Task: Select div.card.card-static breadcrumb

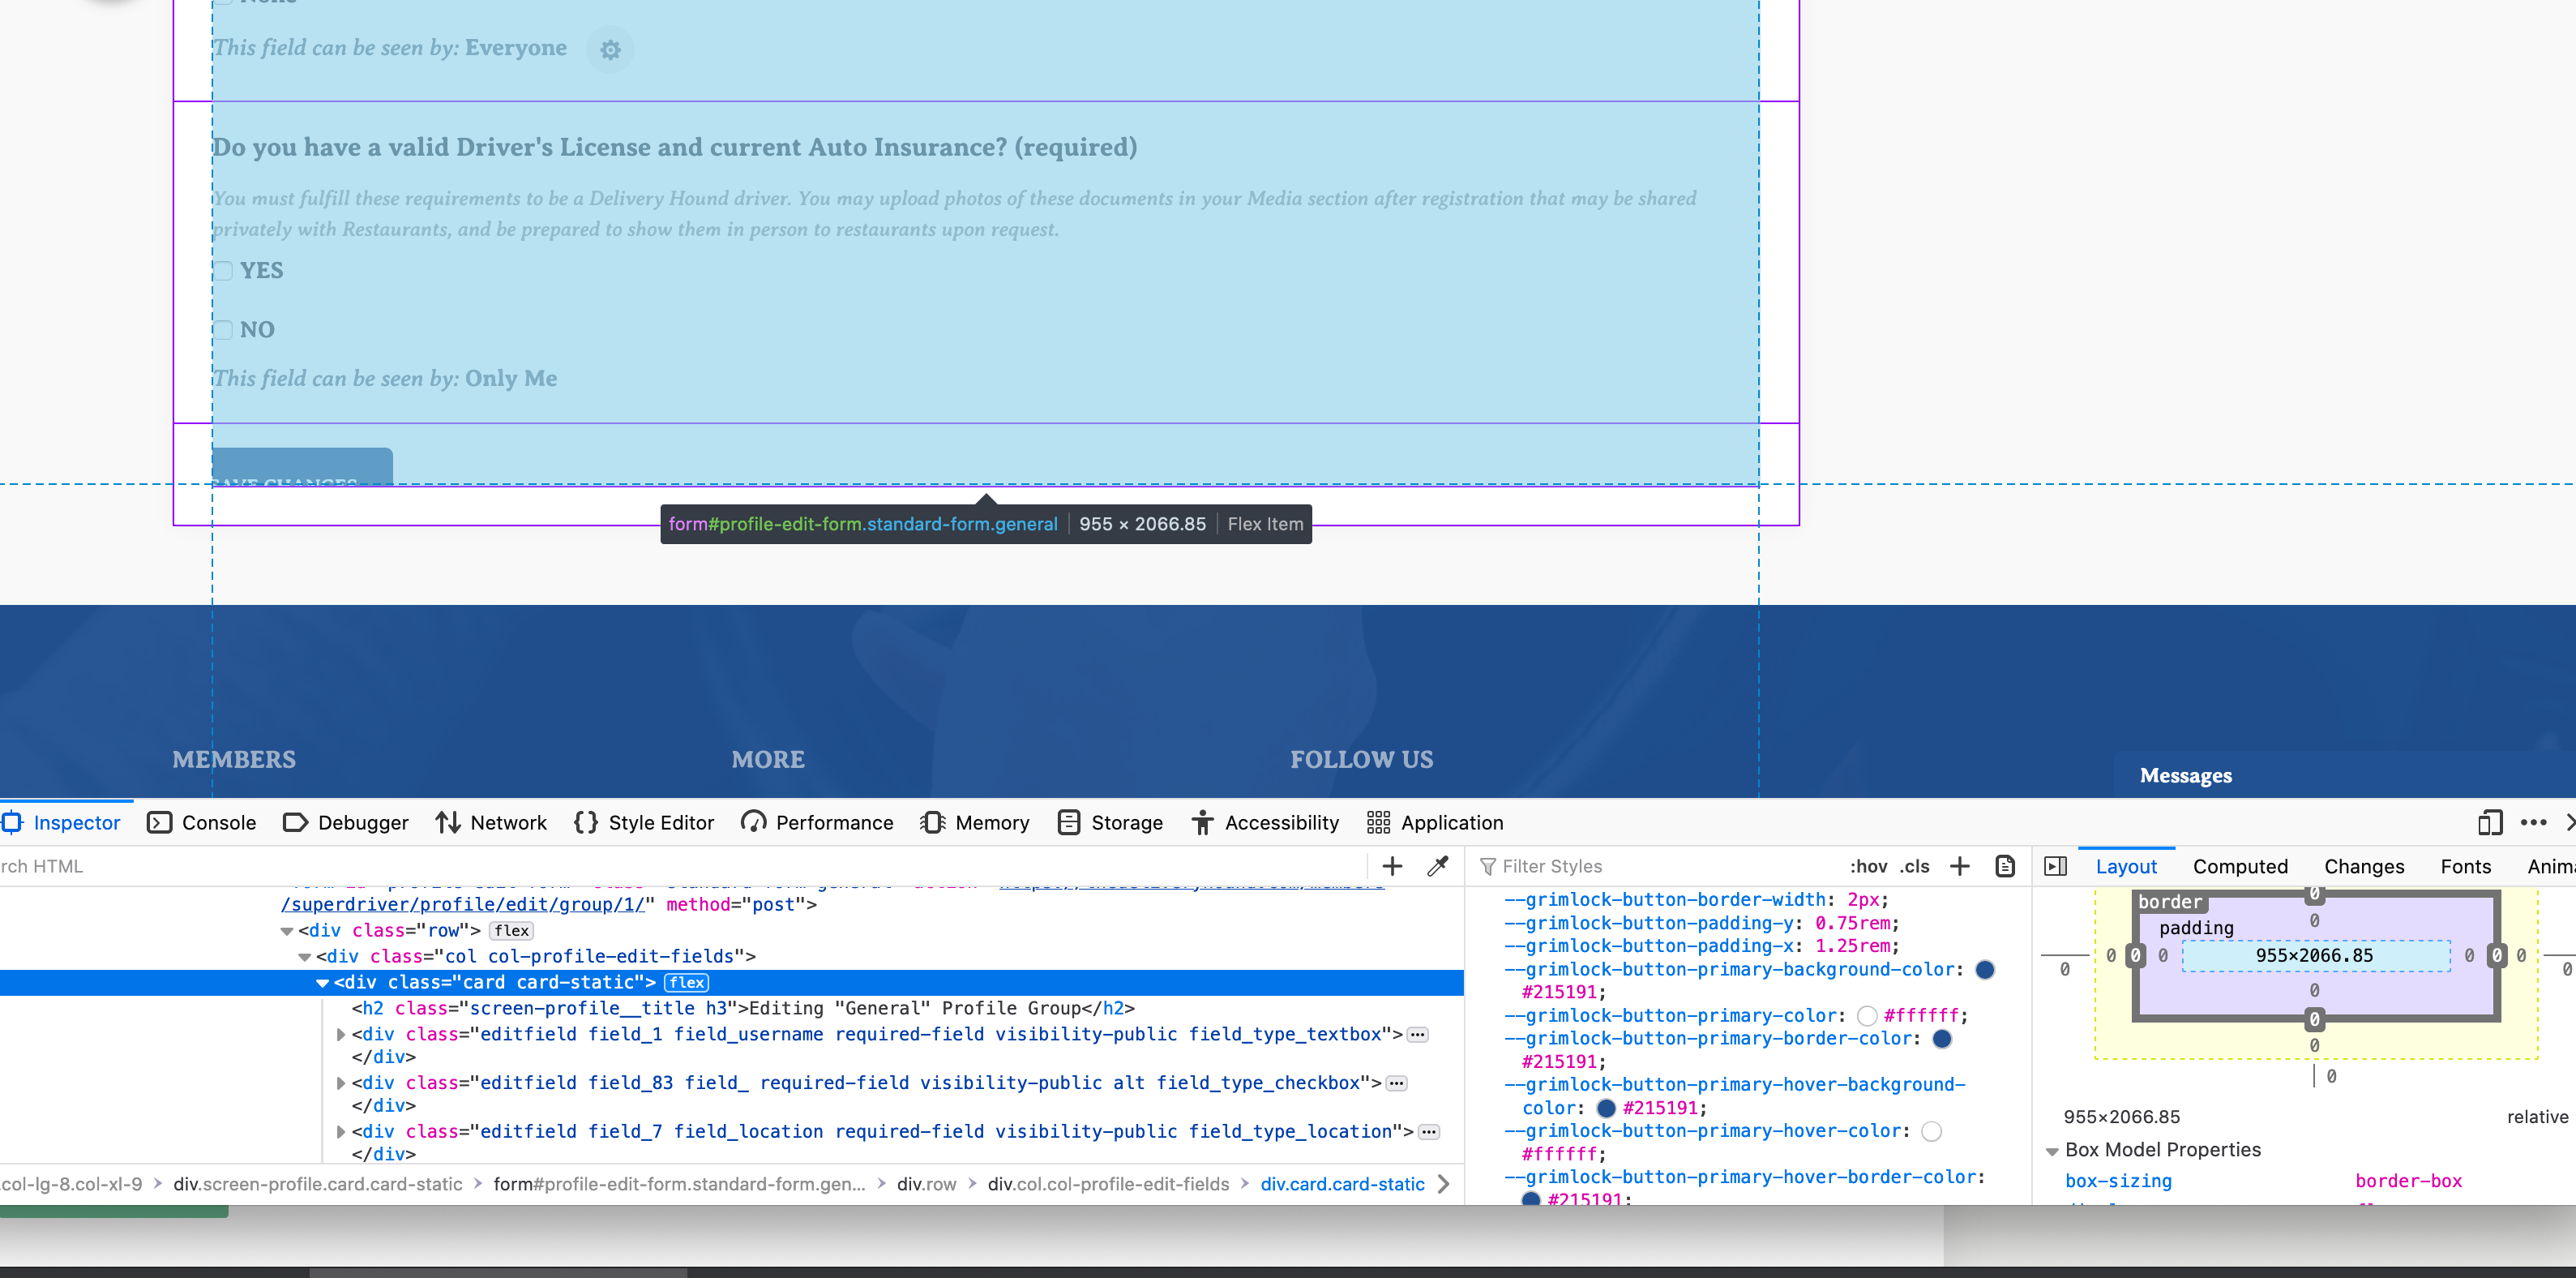Action: [x=1341, y=1184]
